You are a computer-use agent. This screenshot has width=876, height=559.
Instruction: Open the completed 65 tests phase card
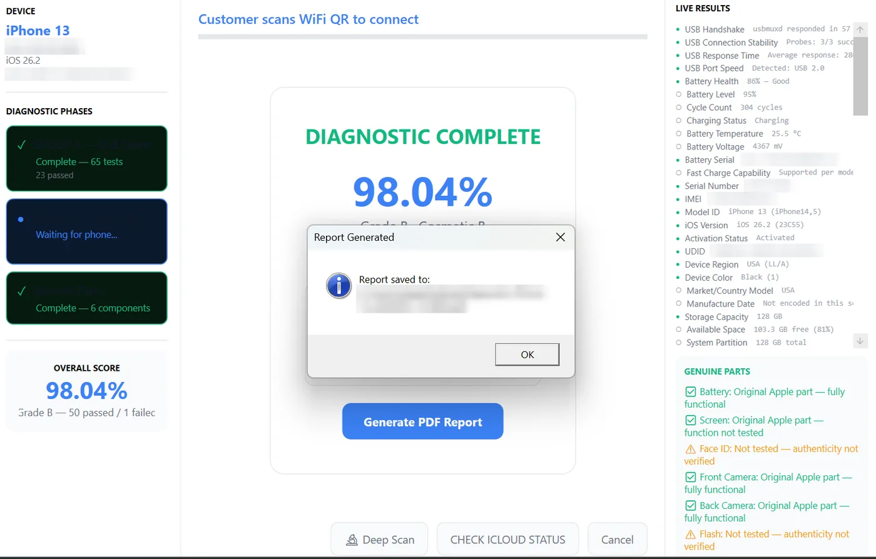(87, 158)
